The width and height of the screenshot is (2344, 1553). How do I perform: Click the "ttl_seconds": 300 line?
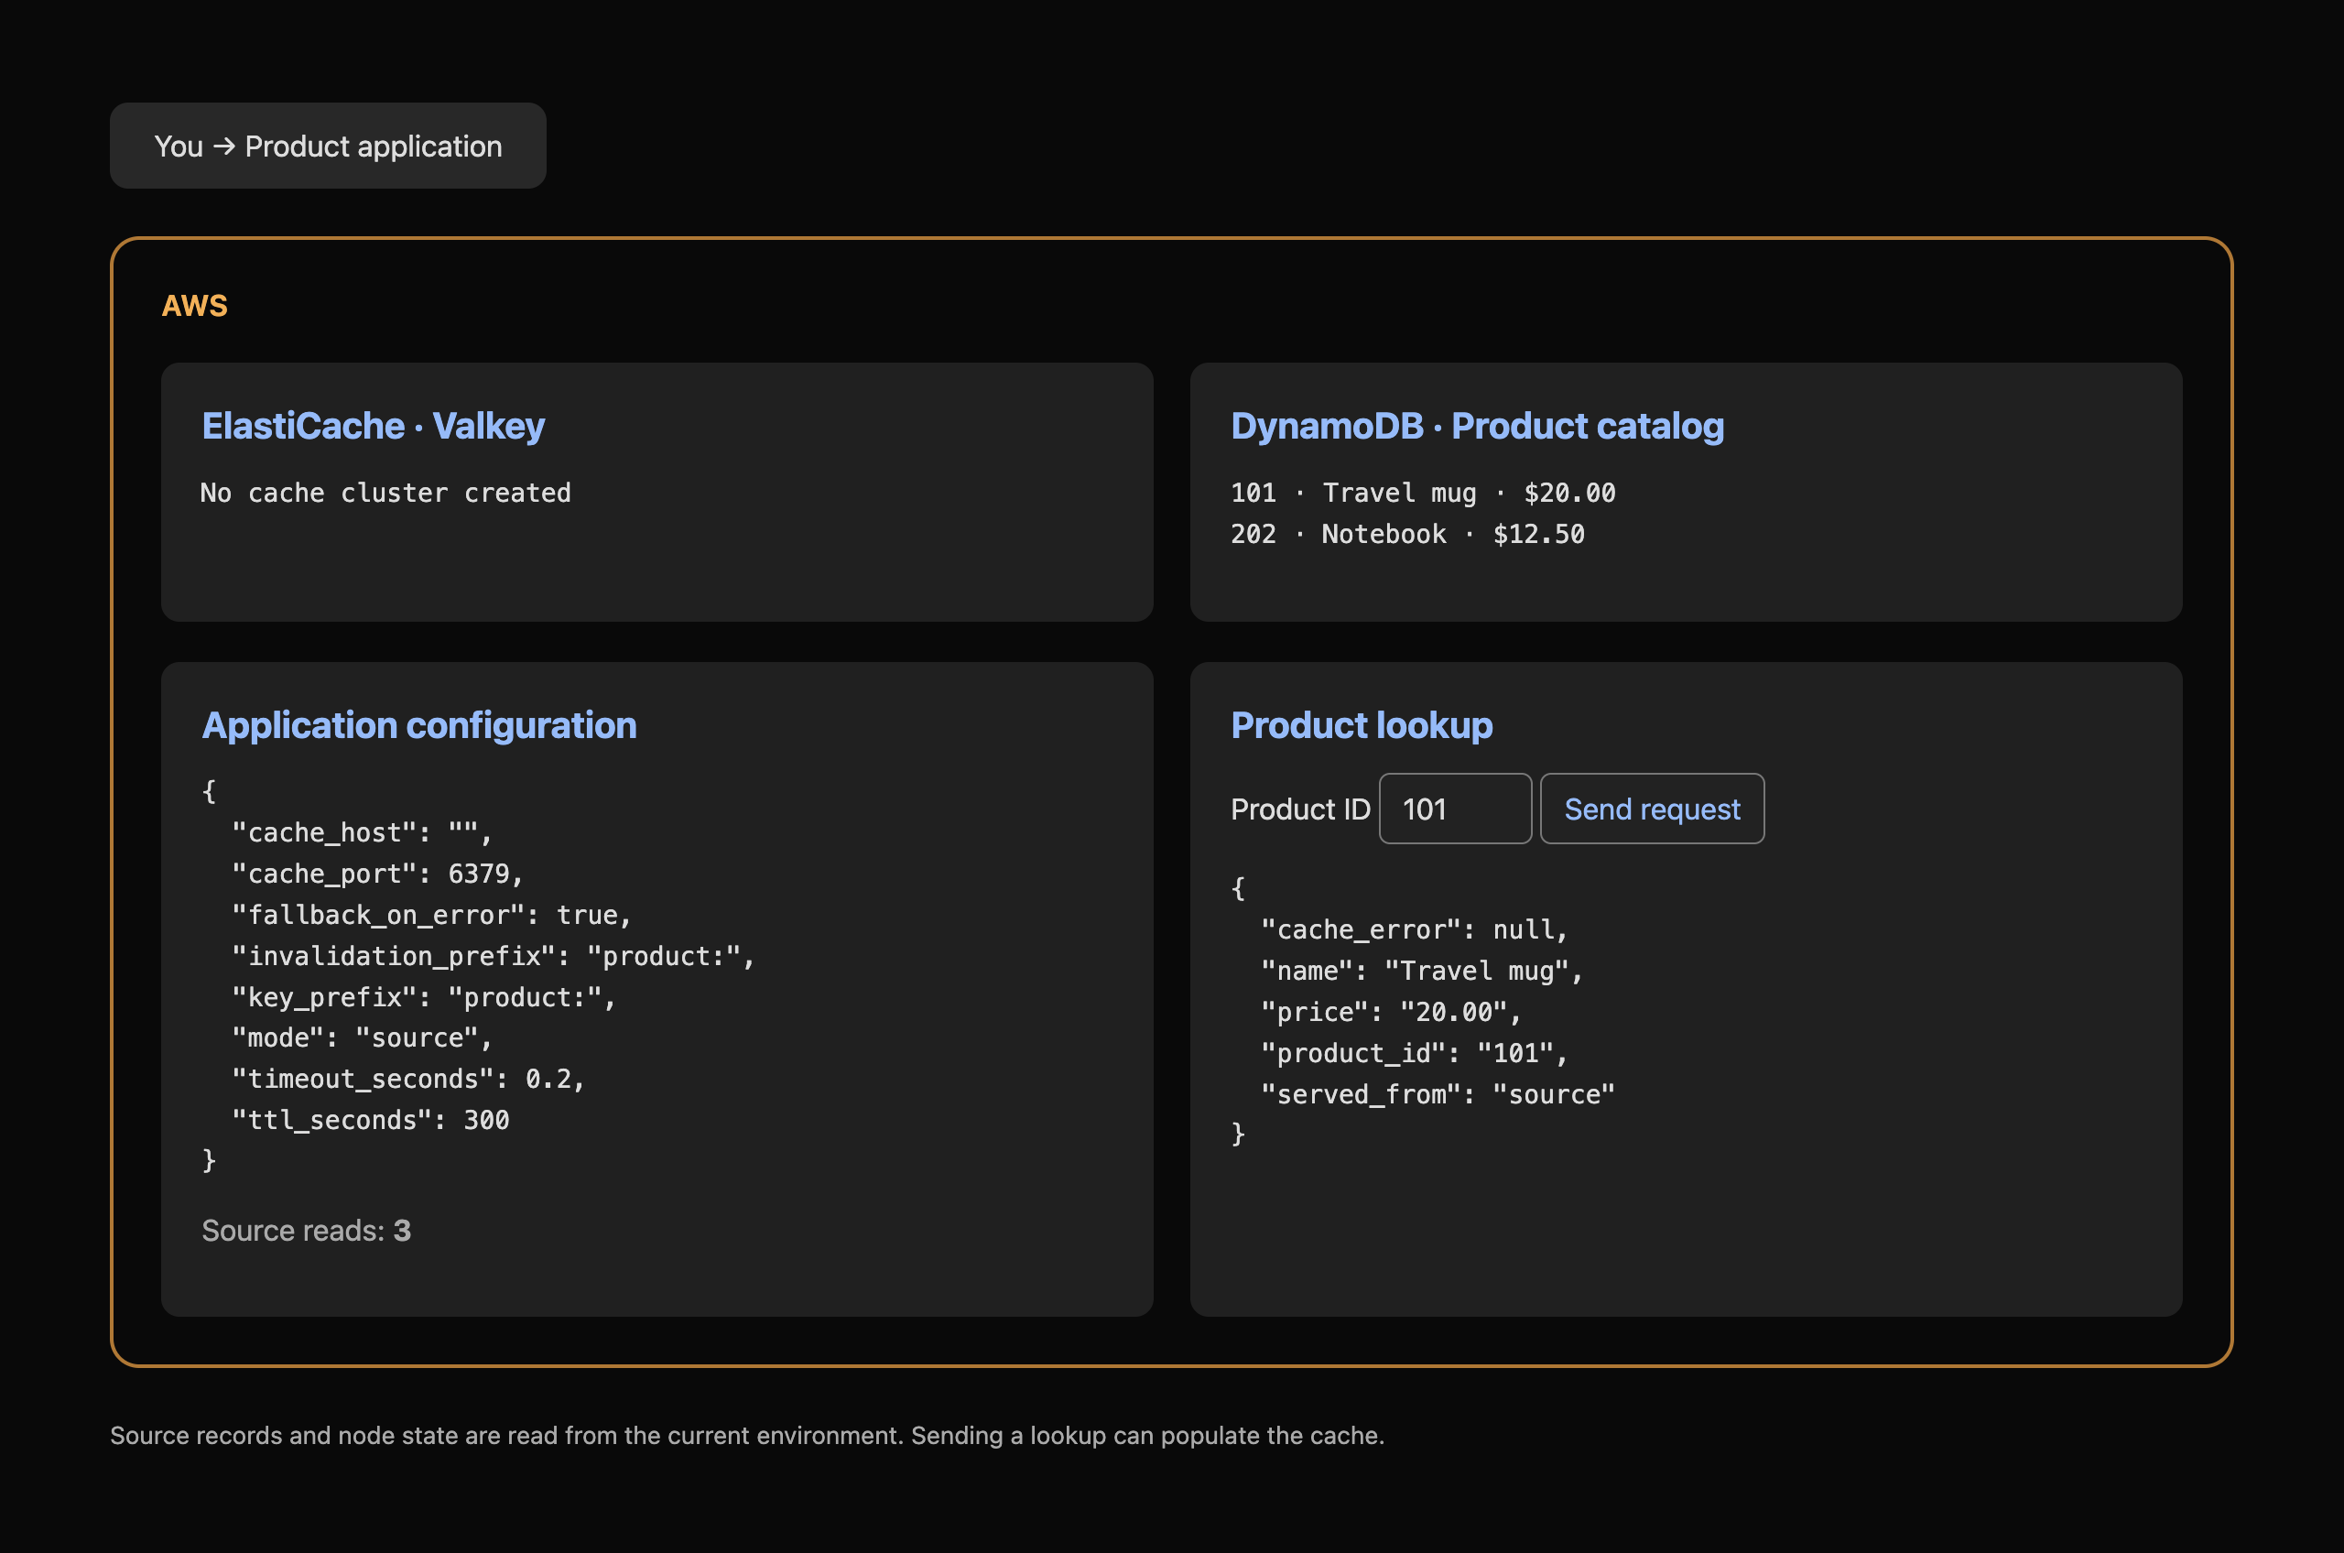pos(370,1119)
